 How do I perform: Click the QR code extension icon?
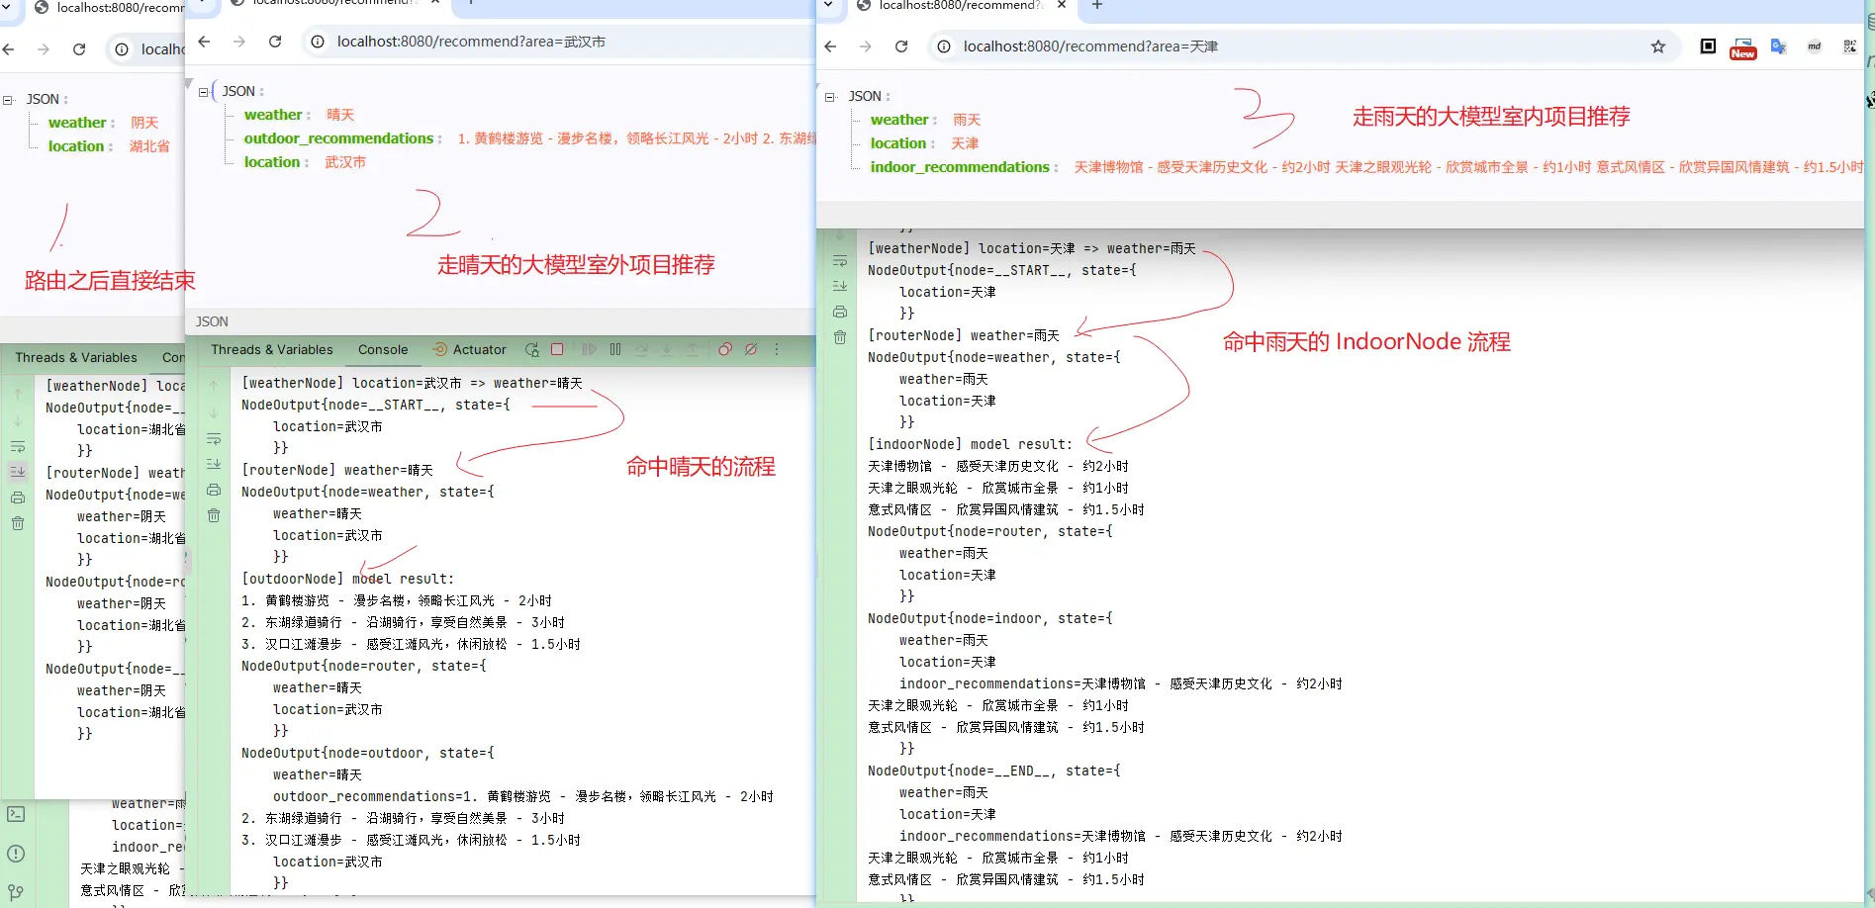(x=1849, y=46)
